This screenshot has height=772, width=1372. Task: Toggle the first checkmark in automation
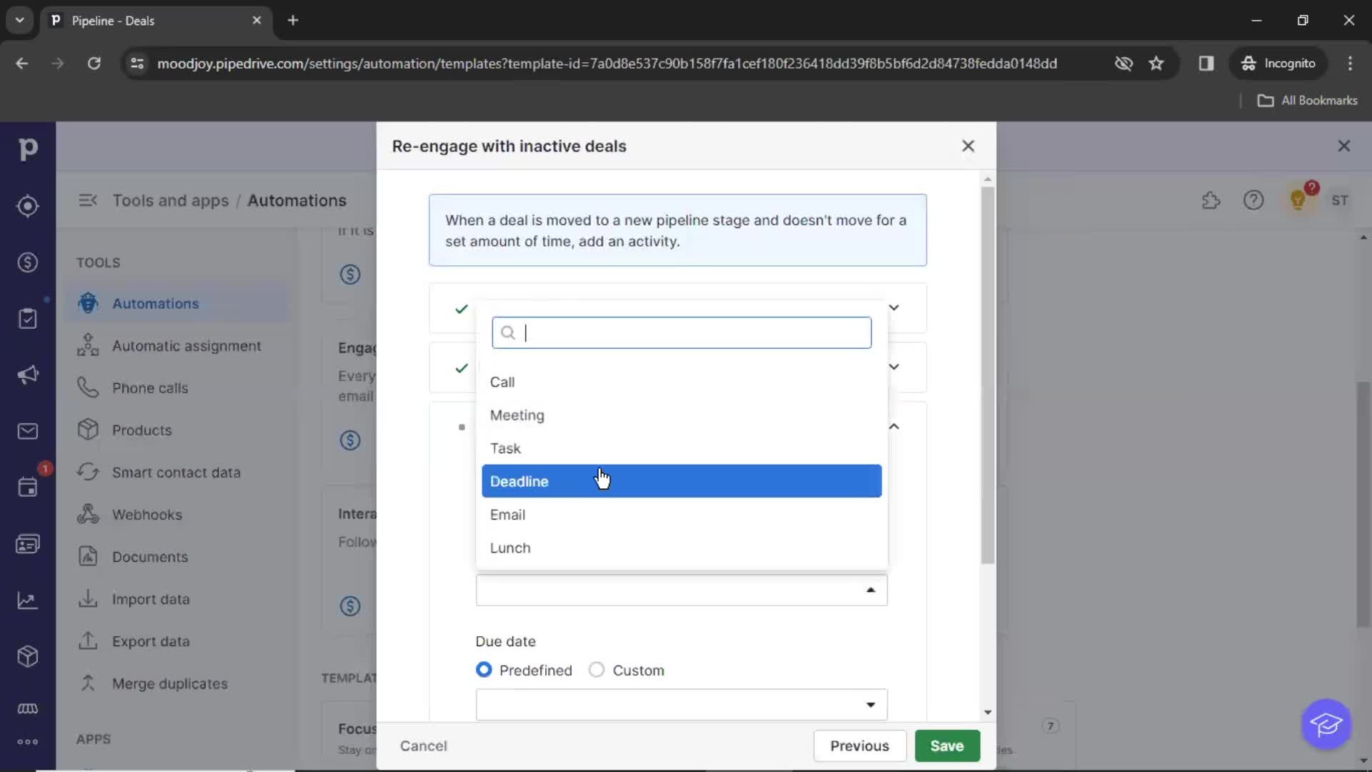(x=461, y=307)
